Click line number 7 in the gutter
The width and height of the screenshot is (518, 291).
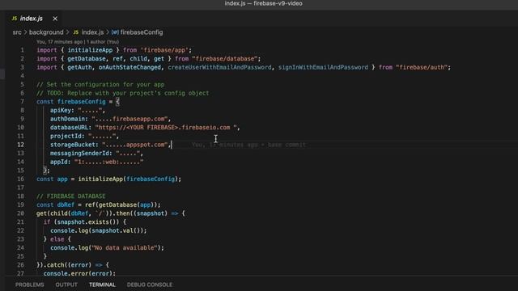coord(22,102)
